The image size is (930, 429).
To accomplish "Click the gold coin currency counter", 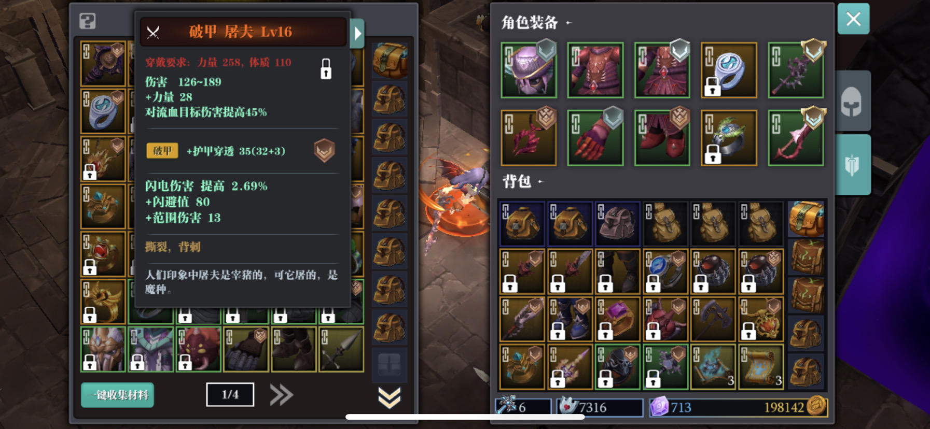I will tap(793, 407).
